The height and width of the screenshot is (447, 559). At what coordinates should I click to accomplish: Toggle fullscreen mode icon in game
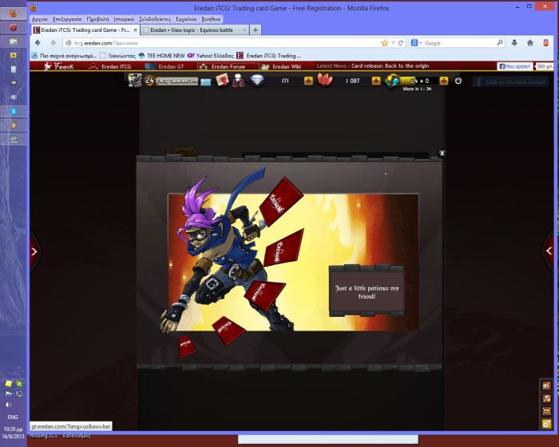tap(546, 411)
